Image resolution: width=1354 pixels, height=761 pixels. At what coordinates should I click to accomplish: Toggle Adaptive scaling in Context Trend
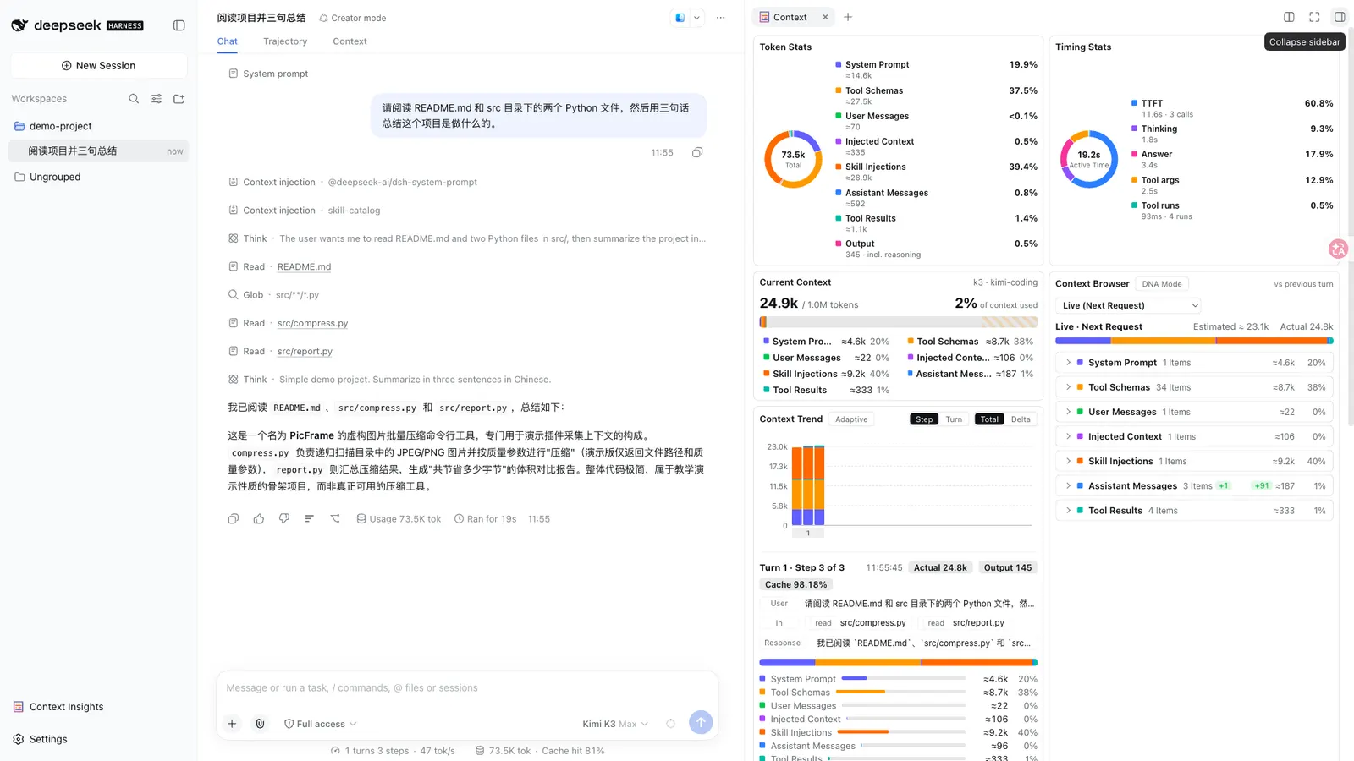click(x=851, y=419)
